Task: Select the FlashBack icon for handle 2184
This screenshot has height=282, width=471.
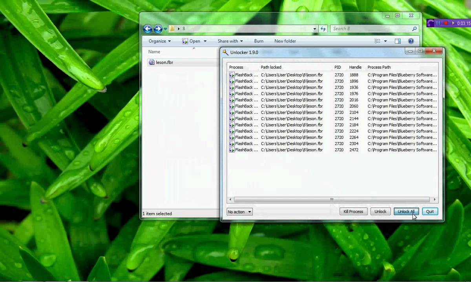Action: [x=232, y=125]
